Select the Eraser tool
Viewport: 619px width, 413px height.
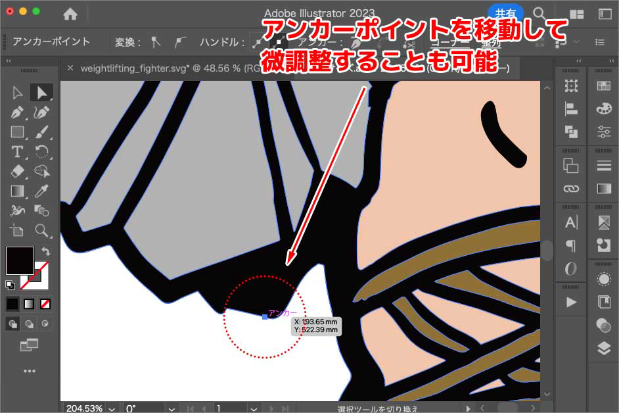click(18, 172)
